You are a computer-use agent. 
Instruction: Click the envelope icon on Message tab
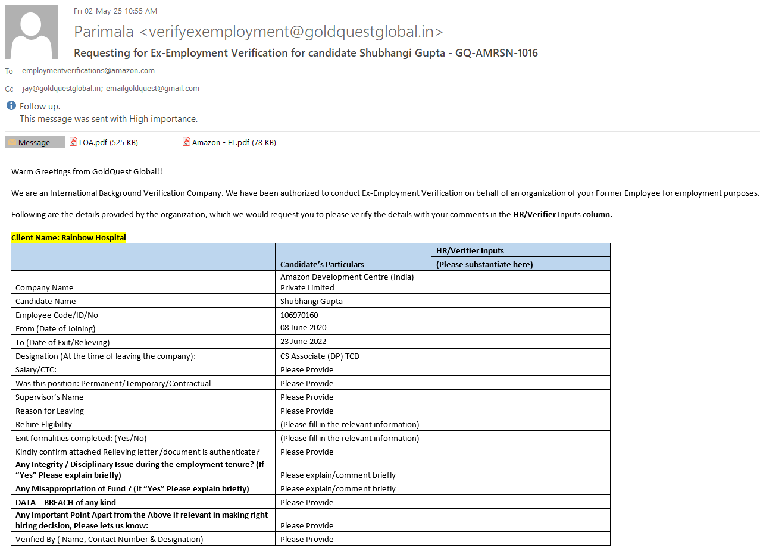(12, 142)
